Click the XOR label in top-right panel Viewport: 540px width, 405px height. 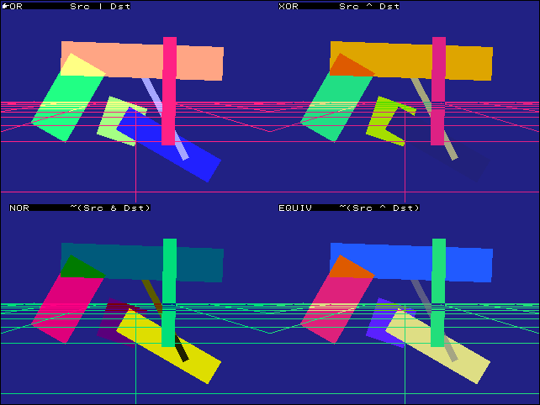coord(288,7)
